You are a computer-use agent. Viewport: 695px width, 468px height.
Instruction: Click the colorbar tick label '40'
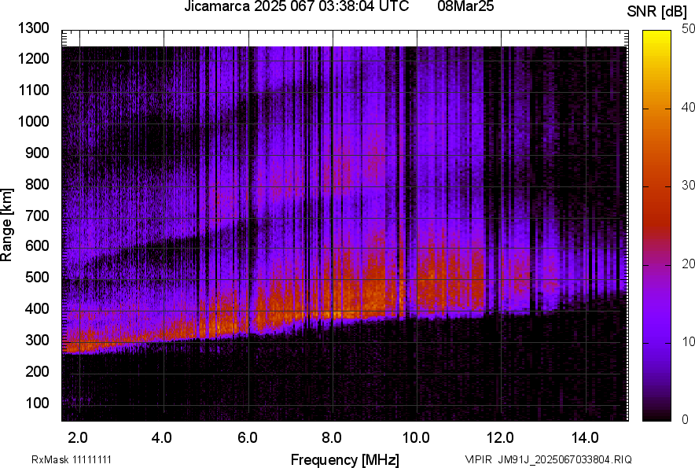(x=689, y=107)
